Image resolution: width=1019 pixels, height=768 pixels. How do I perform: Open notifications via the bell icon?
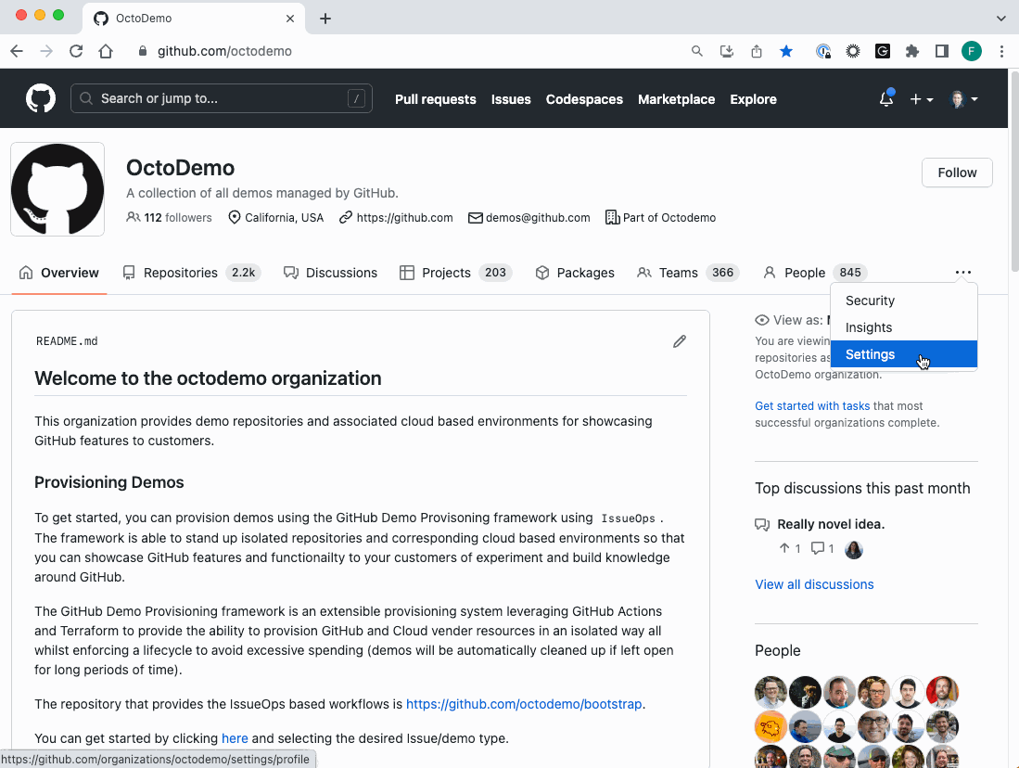[x=885, y=96]
